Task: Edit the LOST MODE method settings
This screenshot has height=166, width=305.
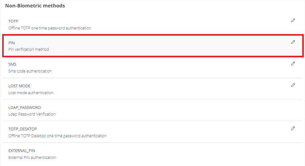Action: click(293, 85)
